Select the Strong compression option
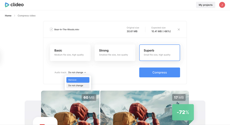The image size is (230, 125). coord(115,53)
